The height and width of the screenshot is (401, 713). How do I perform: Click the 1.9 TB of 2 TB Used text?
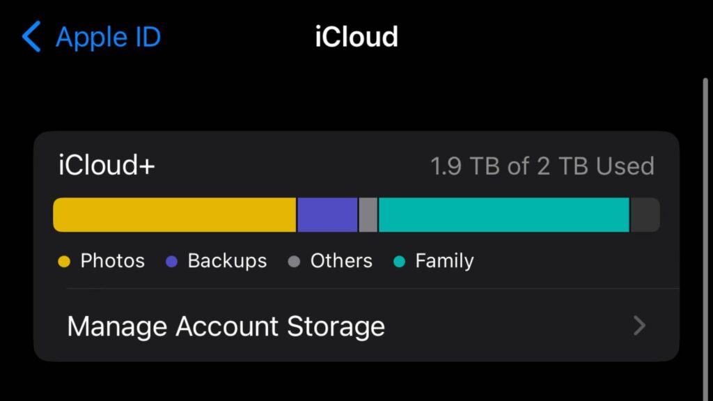542,166
